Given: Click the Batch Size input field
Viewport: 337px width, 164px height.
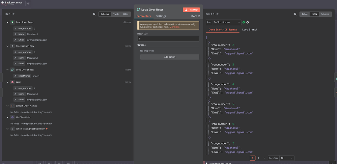Looking at the screenshot, I should click(168, 39).
